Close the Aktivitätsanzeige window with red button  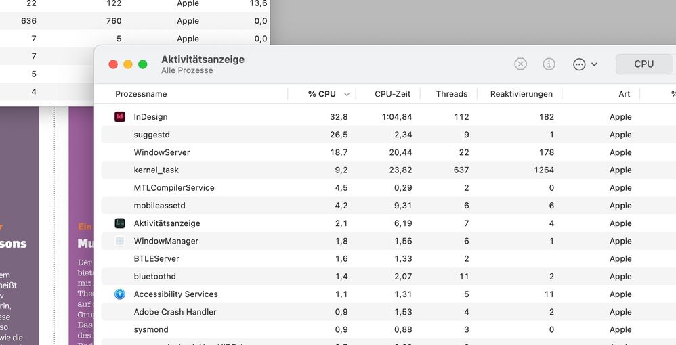113,64
